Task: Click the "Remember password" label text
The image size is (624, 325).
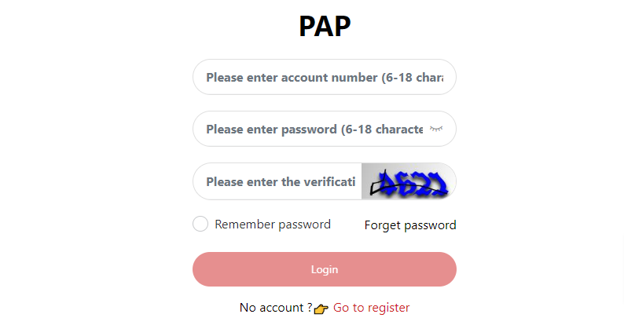Action: click(x=273, y=225)
